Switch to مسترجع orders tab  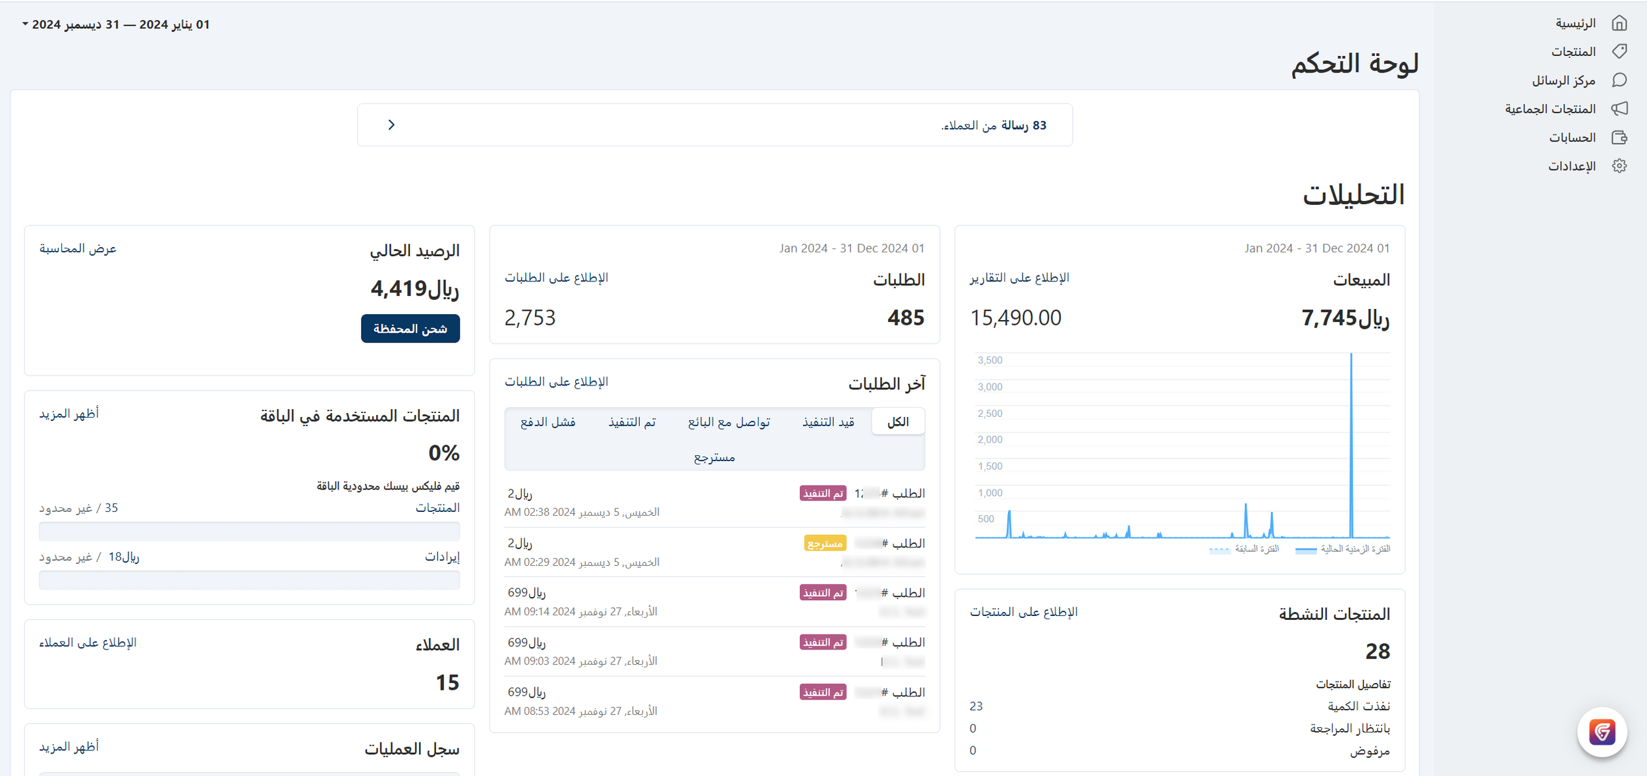(714, 458)
